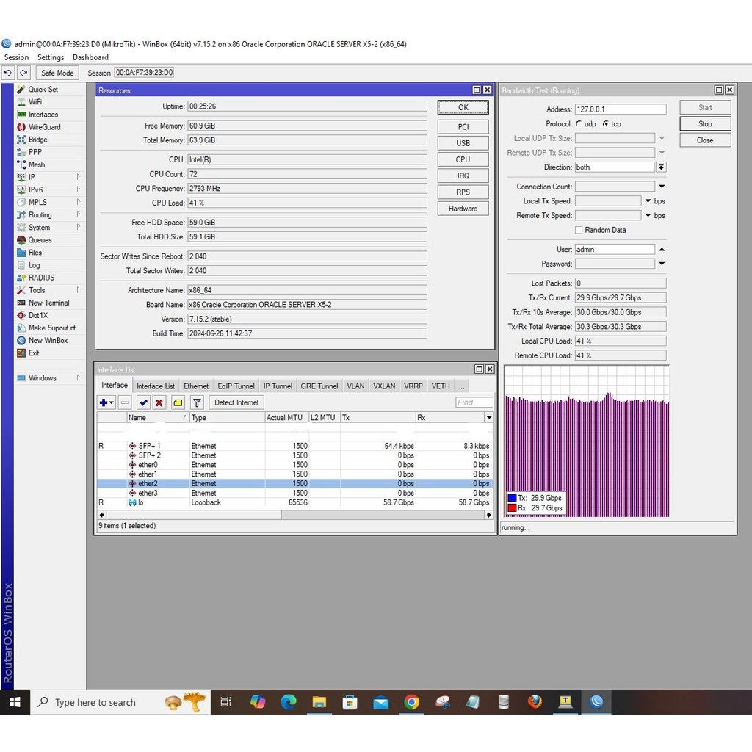Switch to the VXLAN tab

(x=383, y=386)
